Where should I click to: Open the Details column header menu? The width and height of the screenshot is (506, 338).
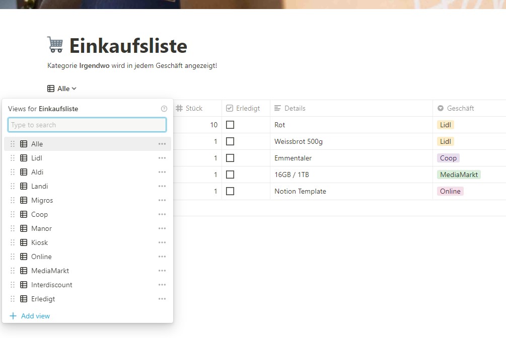click(295, 108)
